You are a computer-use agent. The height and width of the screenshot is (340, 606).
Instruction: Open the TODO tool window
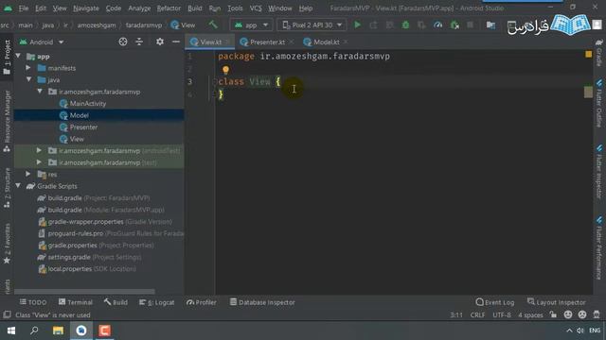click(33, 302)
